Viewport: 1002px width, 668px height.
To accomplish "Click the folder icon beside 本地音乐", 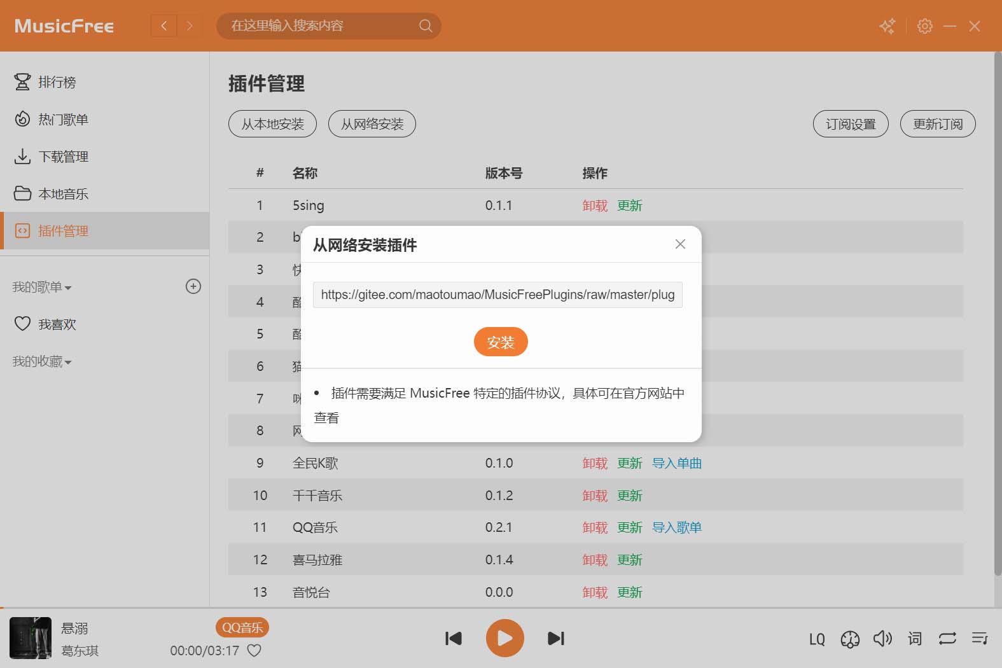I will [22, 193].
